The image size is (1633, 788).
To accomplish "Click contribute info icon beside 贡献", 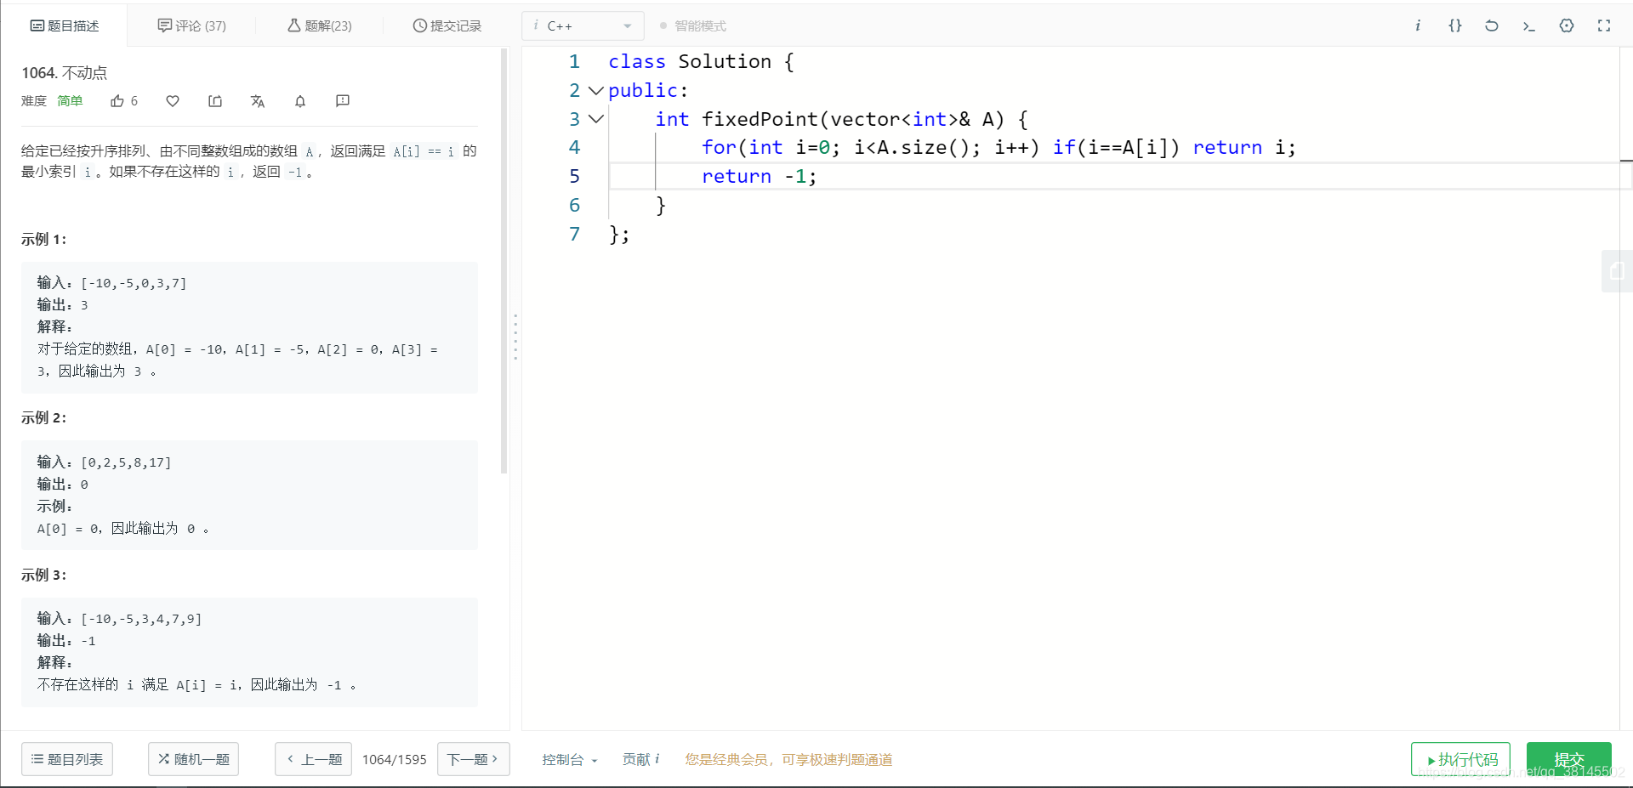I will tap(657, 758).
